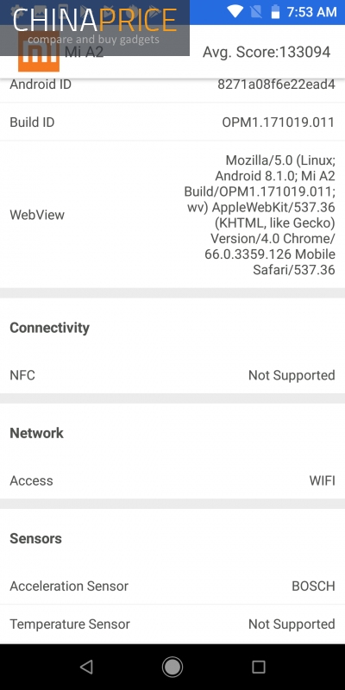The height and width of the screenshot is (690, 345).
Task: Tap the Connectivity section header
Action: (49, 328)
